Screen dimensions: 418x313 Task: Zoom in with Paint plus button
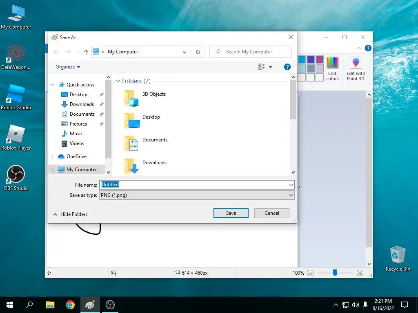[x=360, y=273]
